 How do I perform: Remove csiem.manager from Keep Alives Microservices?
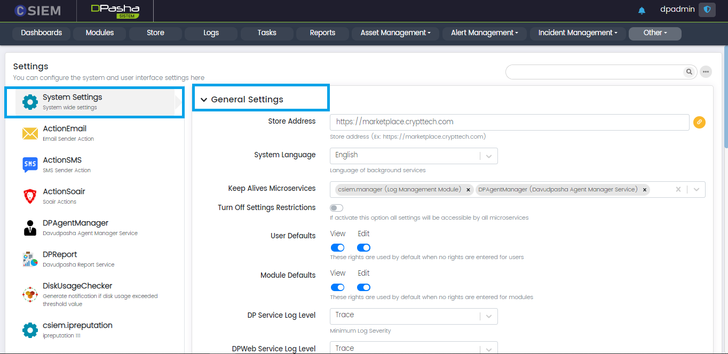(468, 190)
